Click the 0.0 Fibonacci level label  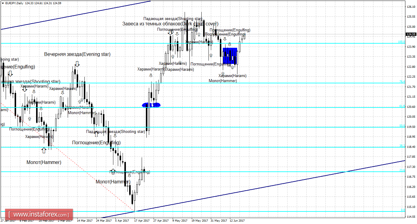click(403, 210)
